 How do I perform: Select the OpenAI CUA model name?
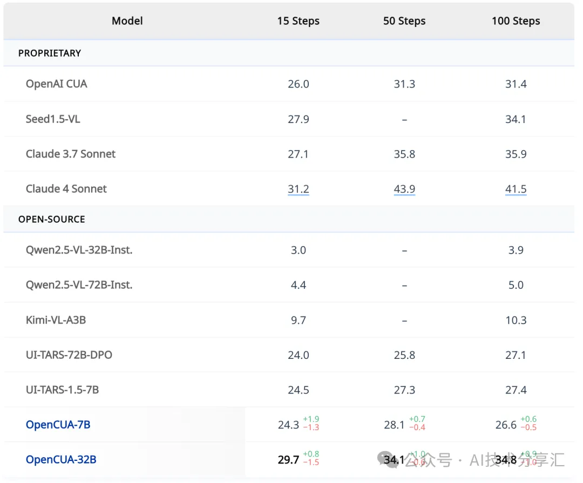coord(57,84)
